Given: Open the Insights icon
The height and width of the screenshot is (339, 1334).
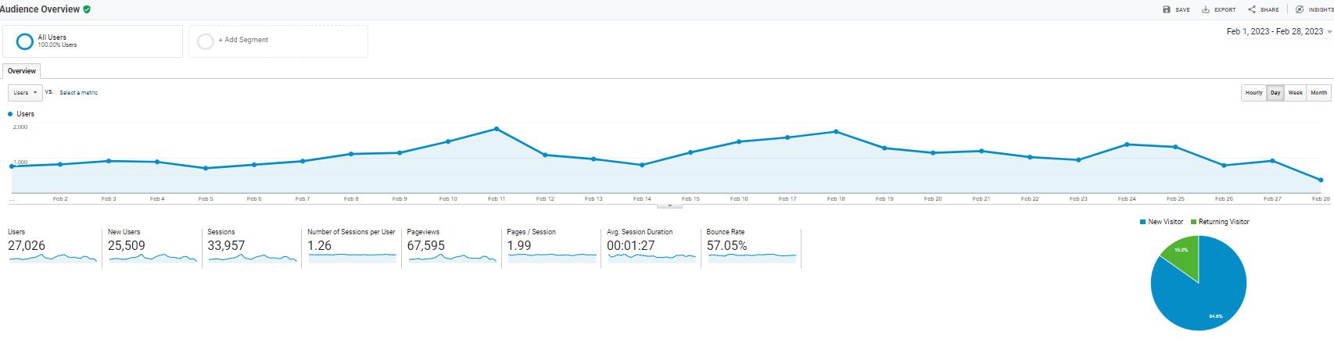Looking at the screenshot, I should (x=1300, y=9).
